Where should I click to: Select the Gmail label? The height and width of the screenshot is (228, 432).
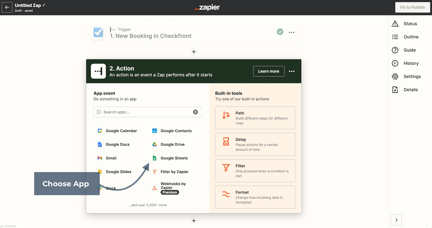coord(111,158)
